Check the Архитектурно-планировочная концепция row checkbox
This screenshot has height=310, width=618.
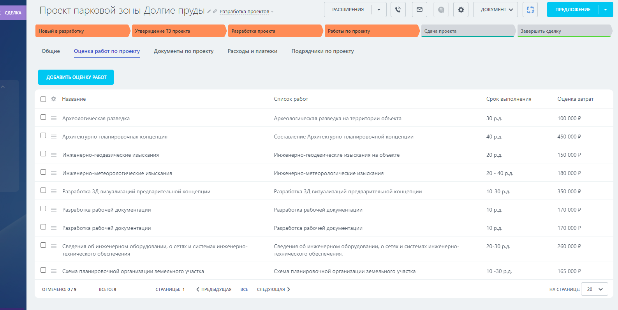tap(43, 136)
